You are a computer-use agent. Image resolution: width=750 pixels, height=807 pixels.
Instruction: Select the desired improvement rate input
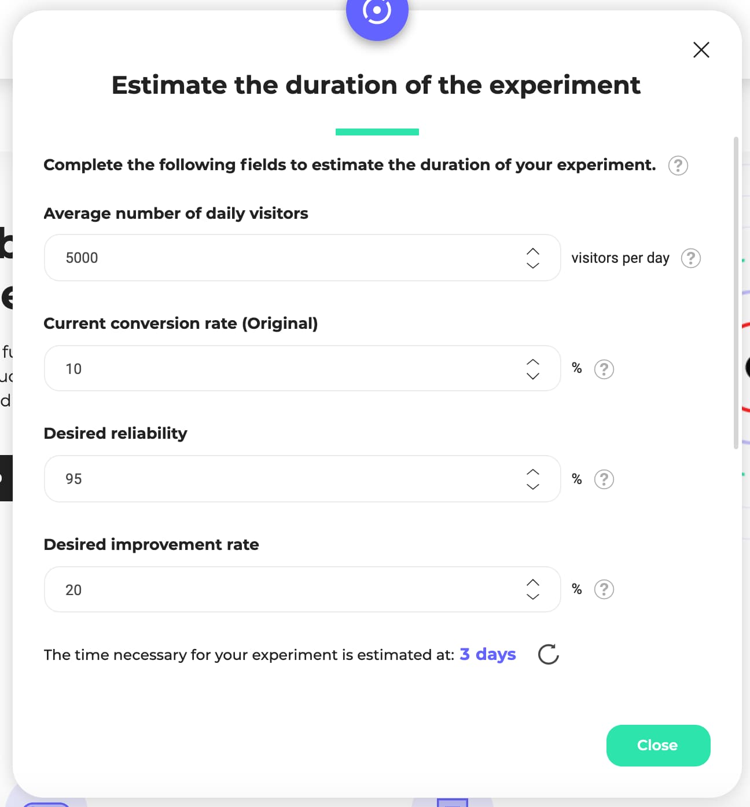click(231, 589)
